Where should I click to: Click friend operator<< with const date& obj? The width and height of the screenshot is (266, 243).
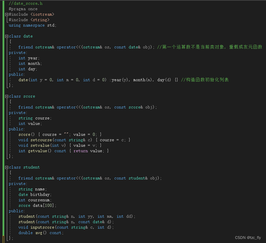tap(86, 47)
